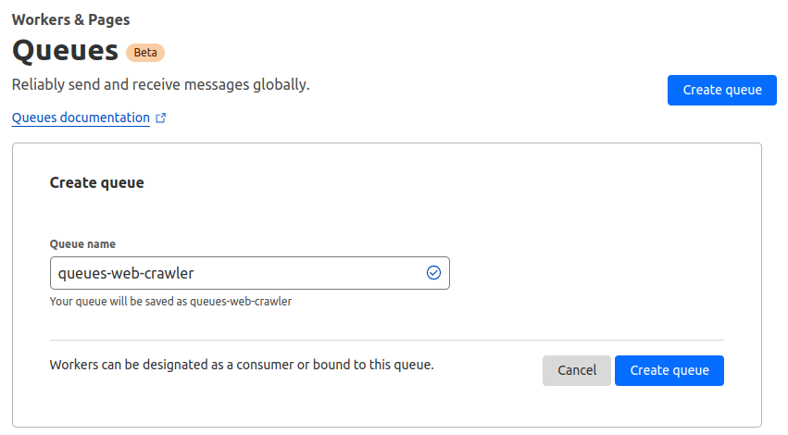Click the 'Reliably send and receive messages' description

click(160, 84)
